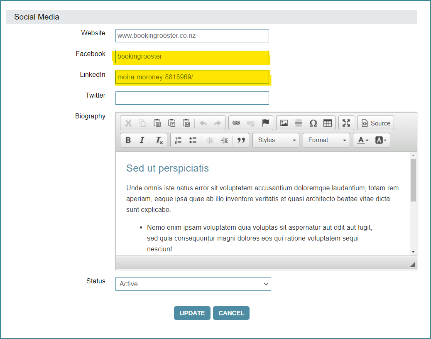Open the Styles dropdown
Screen dimensions: 431x339
click(x=276, y=140)
